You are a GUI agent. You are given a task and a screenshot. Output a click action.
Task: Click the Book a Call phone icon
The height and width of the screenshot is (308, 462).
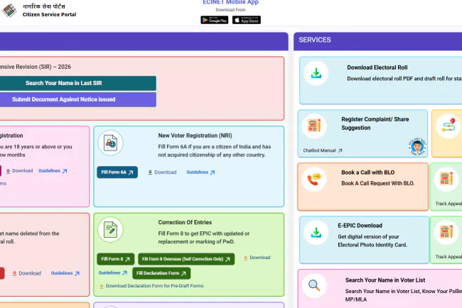[x=314, y=179]
